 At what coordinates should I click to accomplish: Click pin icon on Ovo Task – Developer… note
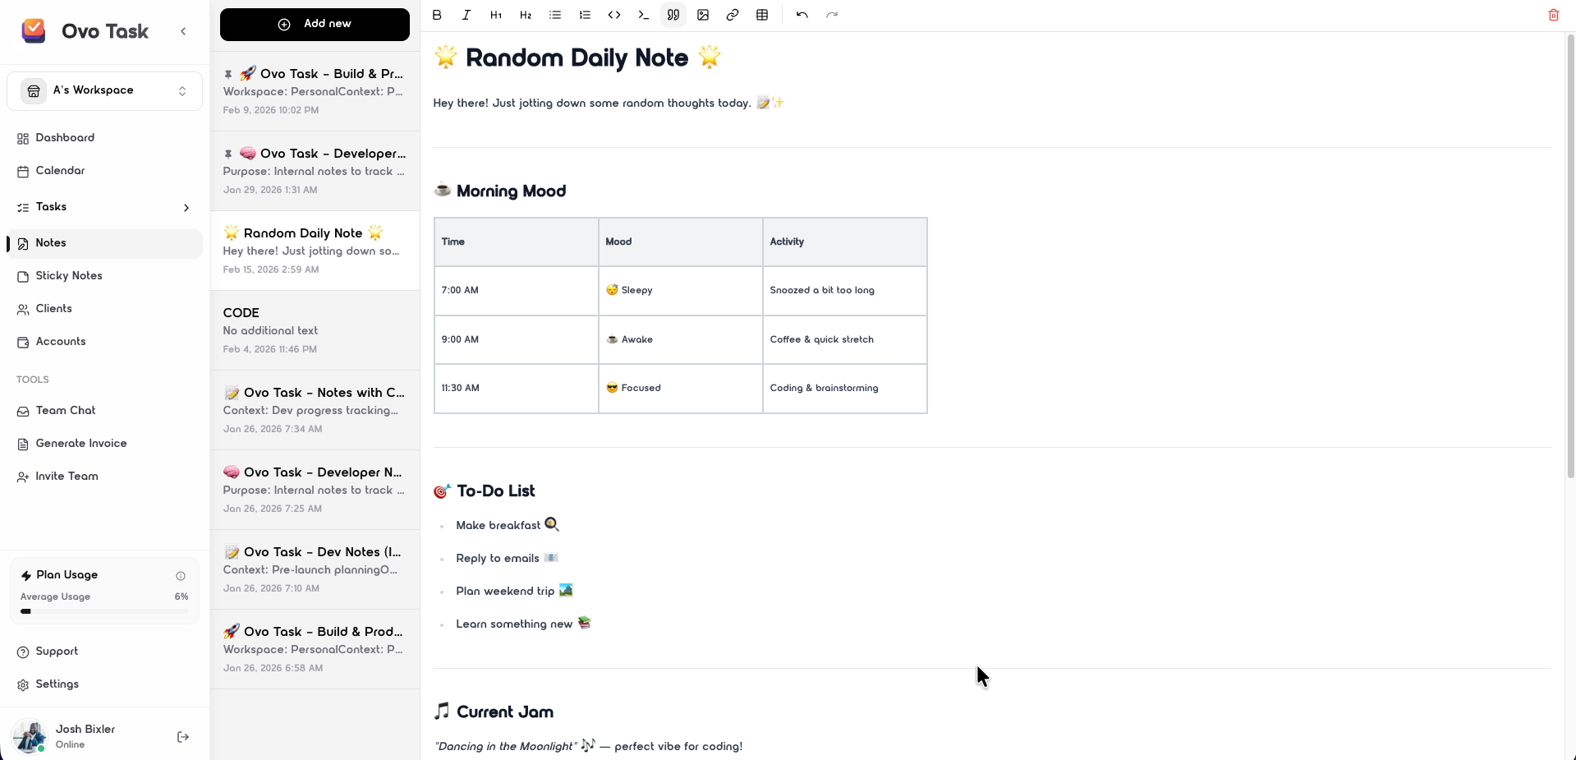(228, 154)
